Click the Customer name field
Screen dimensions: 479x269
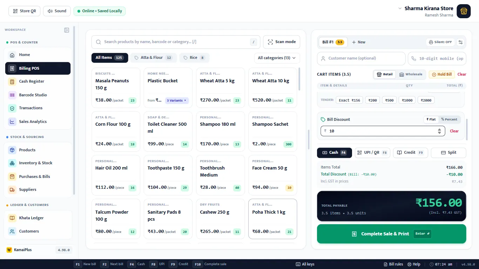click(x=361, y=58)
